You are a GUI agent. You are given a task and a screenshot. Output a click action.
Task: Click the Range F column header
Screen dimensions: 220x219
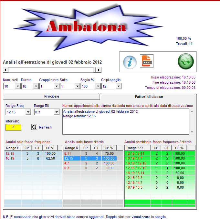13,148
